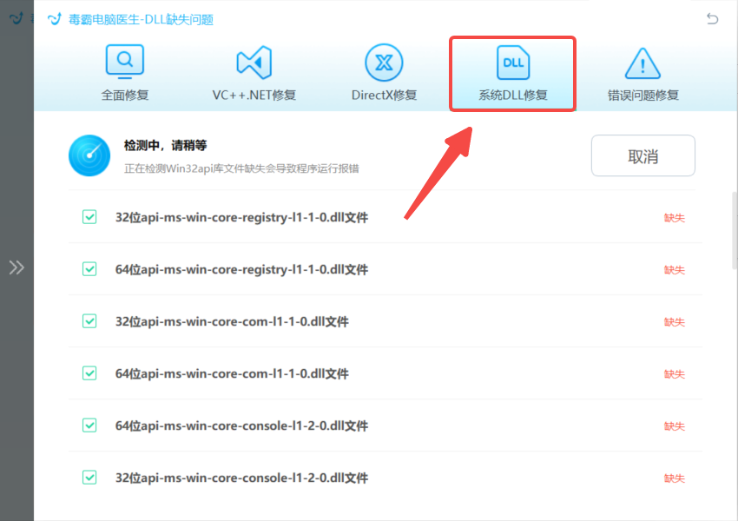This screenshot has width=738, height=521.
Task: Click 缺失 status of 32位 registry dll row
Action: pyautogui.click(x=674, y=218)
